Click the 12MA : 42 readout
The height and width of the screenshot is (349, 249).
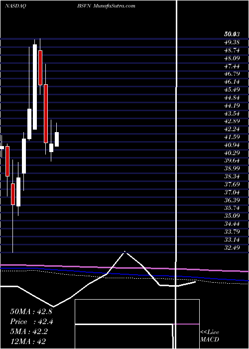click(28, 342)
